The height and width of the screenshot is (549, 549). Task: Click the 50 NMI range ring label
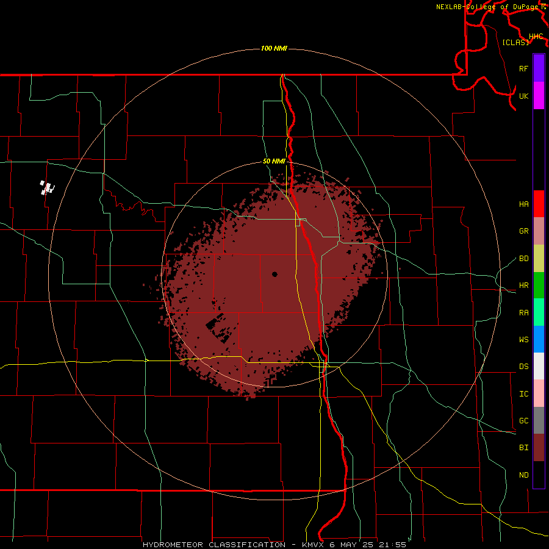tap(274, 162)
